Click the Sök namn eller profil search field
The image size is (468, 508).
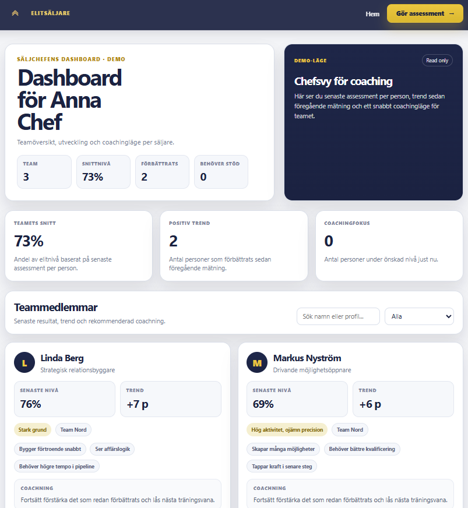coord(338,316)
